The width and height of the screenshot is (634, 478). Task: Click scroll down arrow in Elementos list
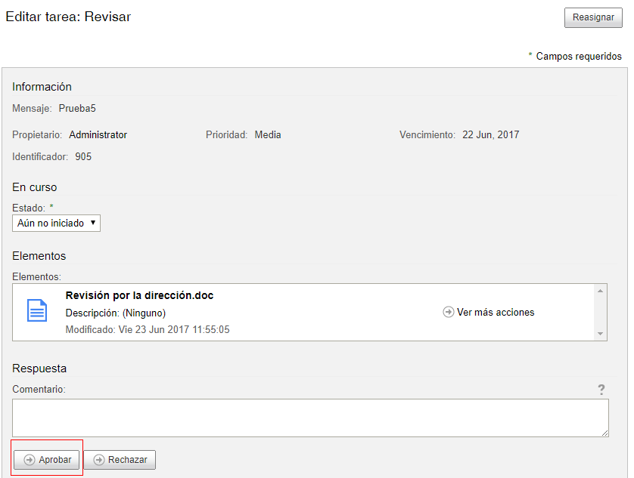click(600, 334)
